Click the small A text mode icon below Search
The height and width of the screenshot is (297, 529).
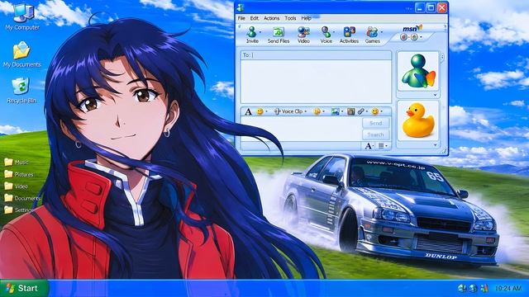[368, 146]
